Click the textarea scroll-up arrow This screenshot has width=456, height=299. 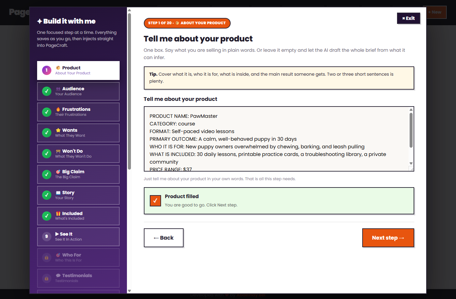pyautogui.click(x=411, y=110)
